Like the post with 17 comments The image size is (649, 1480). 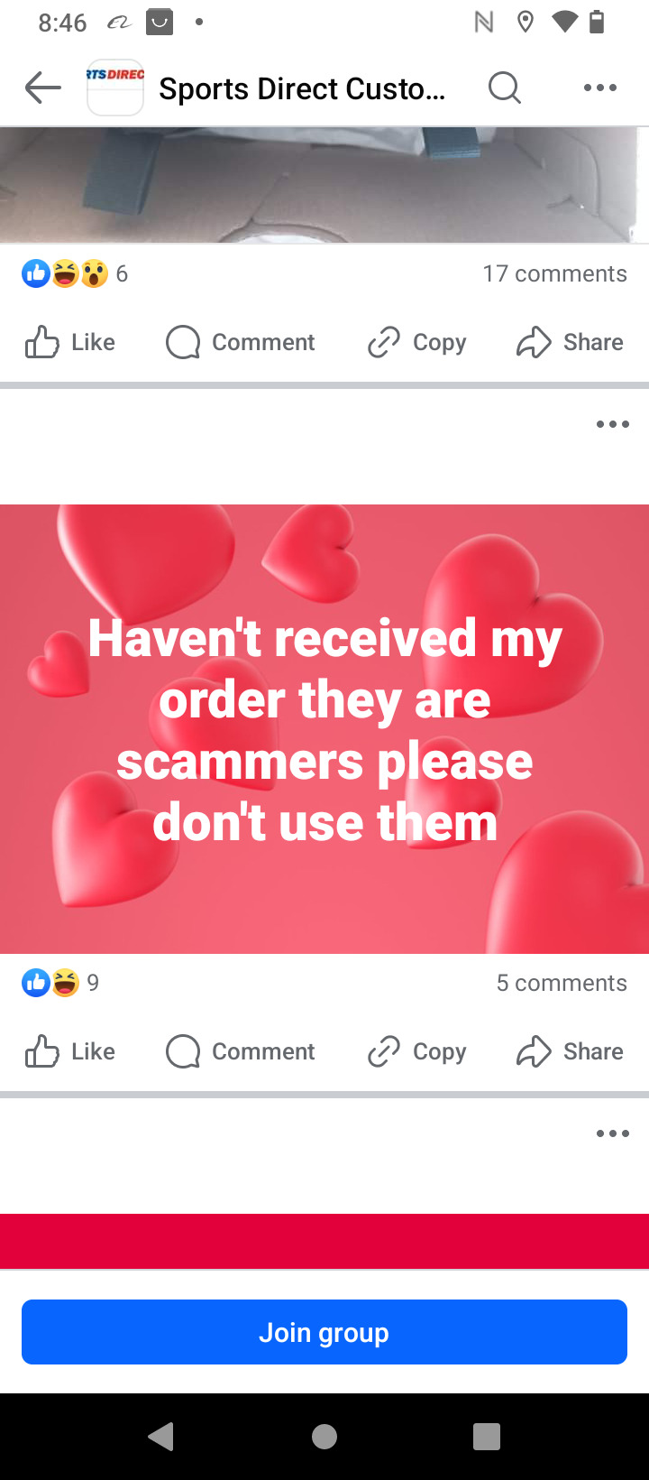tap(70, 343)
